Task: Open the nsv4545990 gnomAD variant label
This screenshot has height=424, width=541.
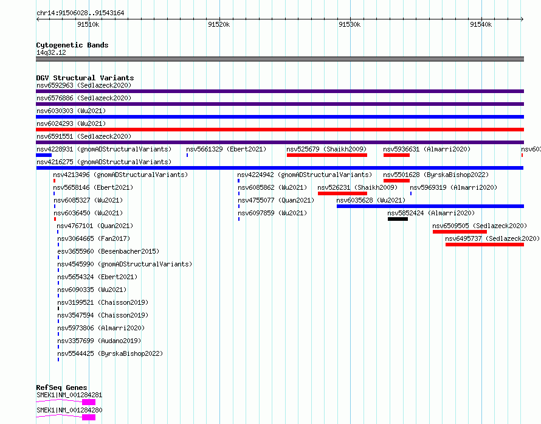Action: [125, 264]
